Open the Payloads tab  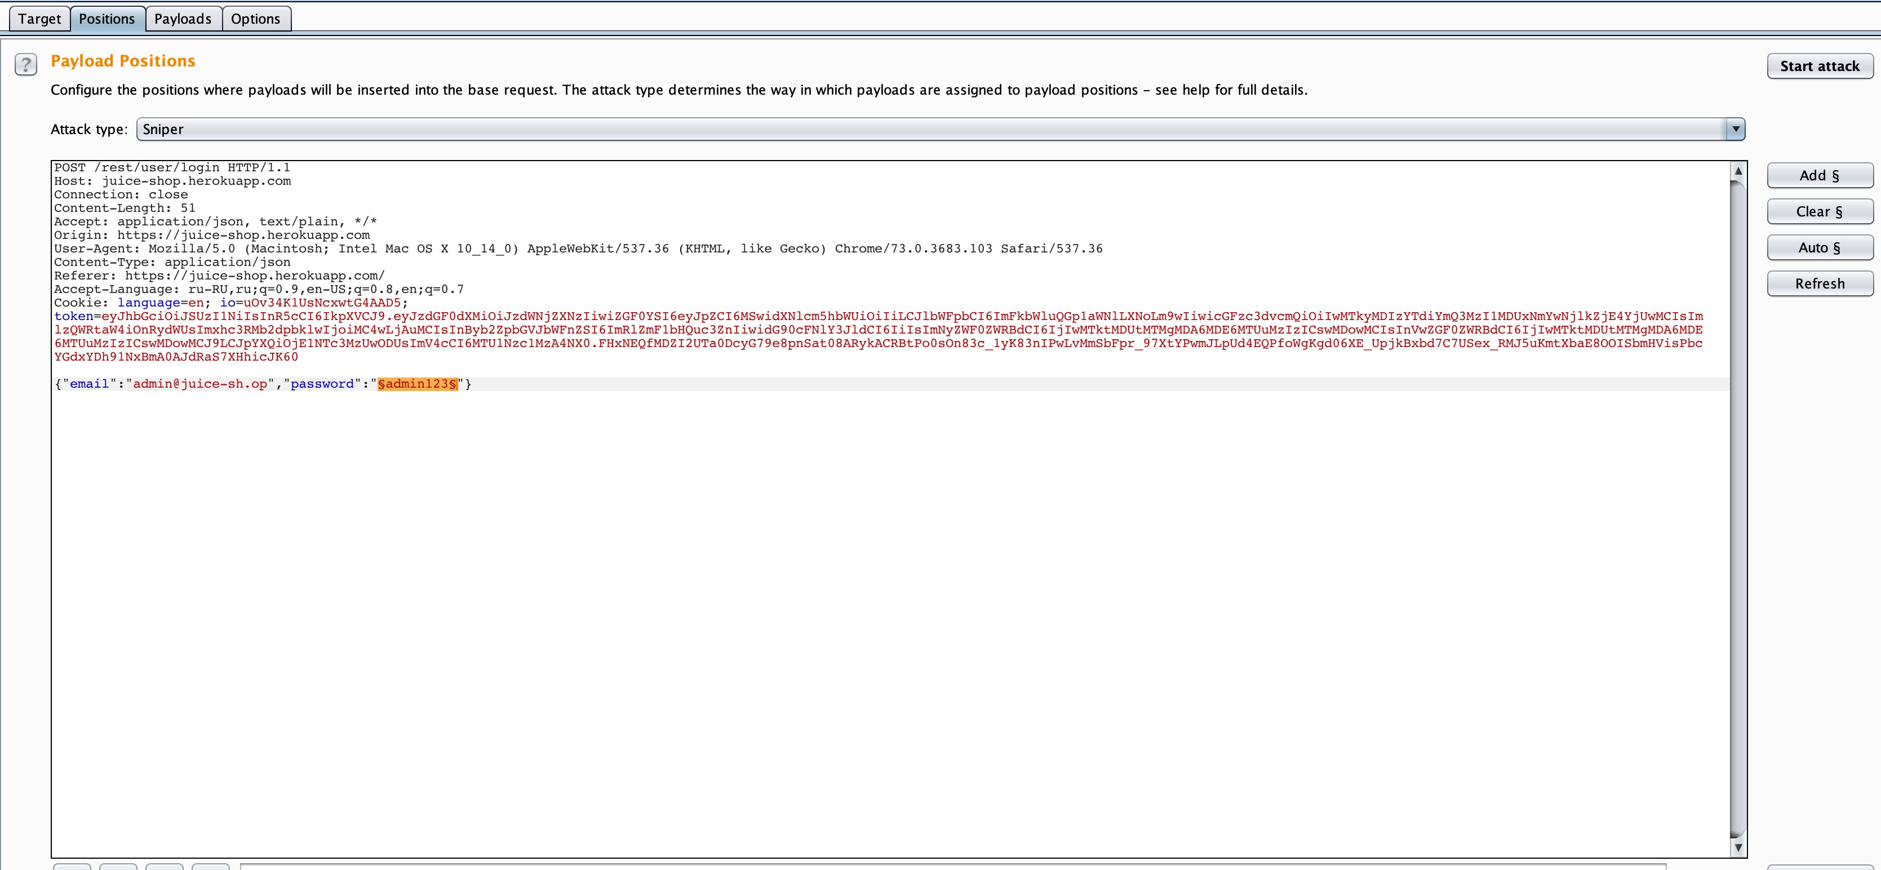183,19
